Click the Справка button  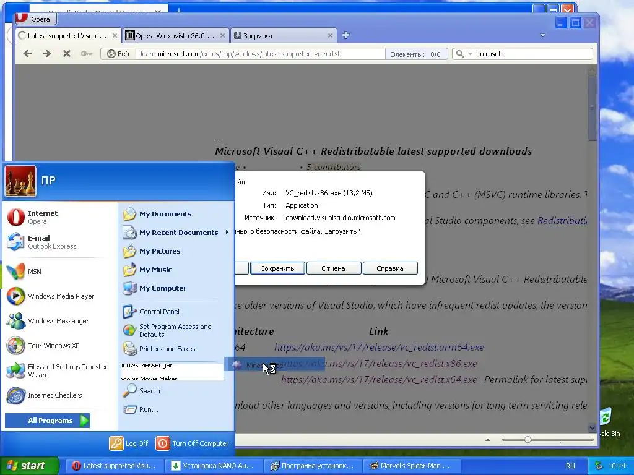[x=390, y=268]
